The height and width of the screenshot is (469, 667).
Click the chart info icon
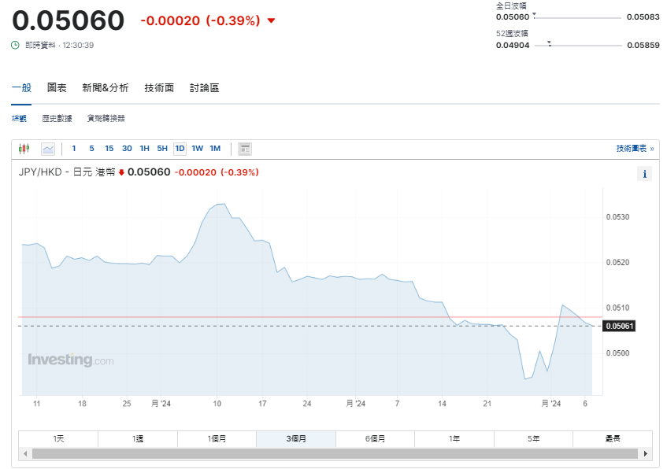click(644, 174)
